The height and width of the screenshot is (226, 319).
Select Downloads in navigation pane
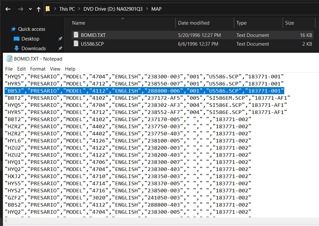33,49
